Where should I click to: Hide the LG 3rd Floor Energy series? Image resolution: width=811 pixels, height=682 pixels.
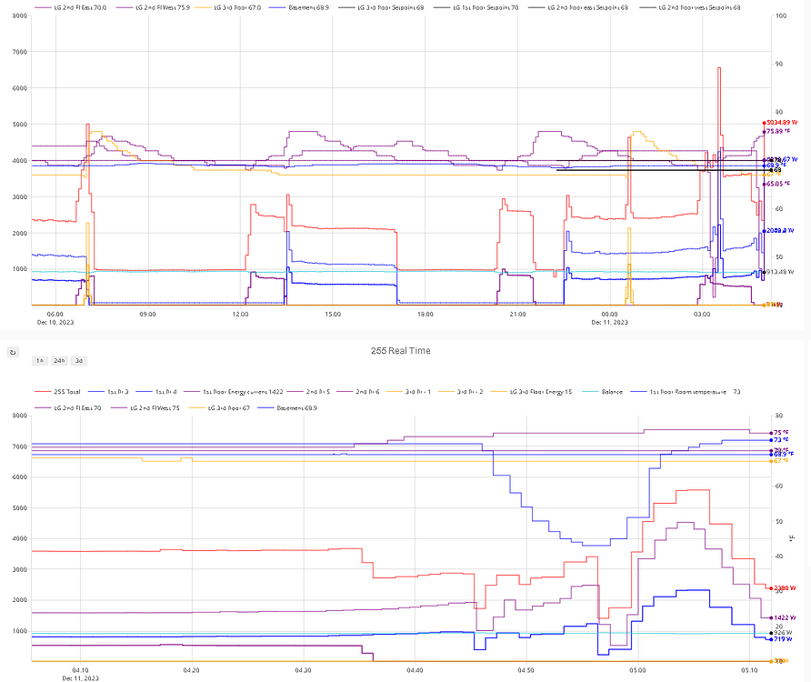click(531, 392)
